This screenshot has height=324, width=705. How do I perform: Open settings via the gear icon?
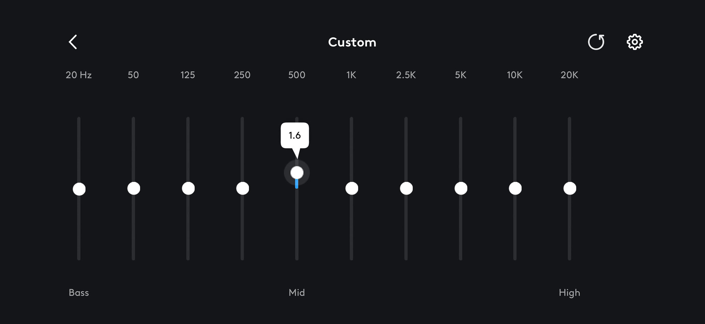[x=634, y=42]
